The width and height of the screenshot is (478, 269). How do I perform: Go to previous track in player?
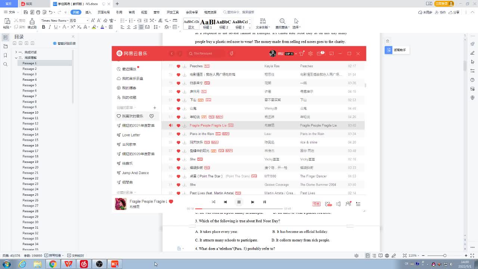point(225,202)
